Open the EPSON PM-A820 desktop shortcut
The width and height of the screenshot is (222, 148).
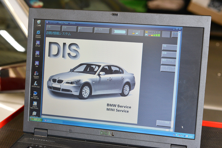(35, 95)
